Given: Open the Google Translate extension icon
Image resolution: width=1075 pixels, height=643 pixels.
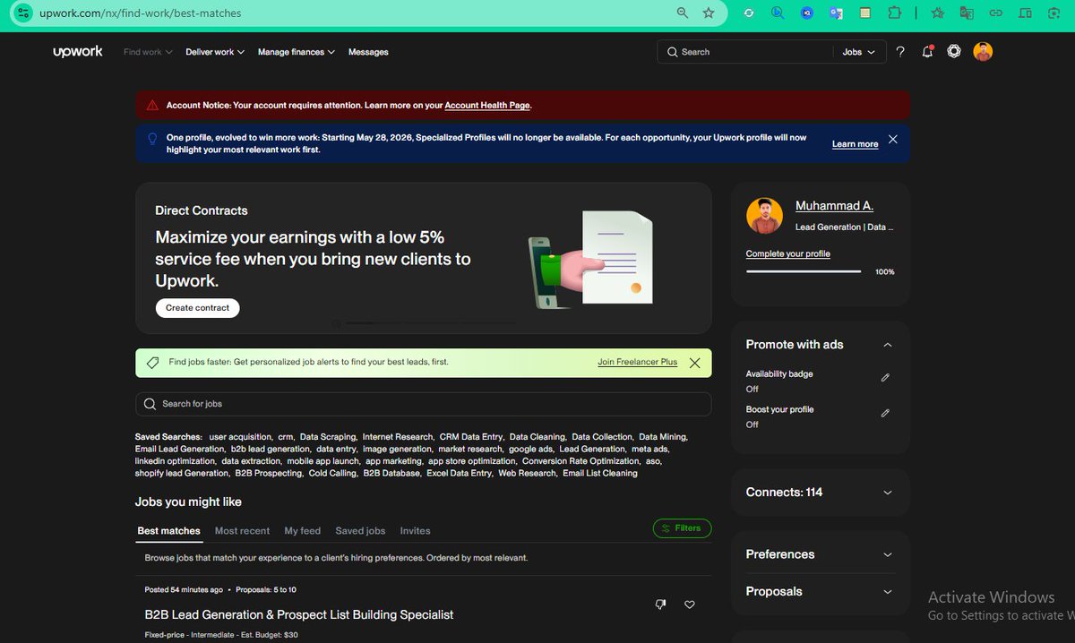Looking at the screenshot, I should point(836,13).
